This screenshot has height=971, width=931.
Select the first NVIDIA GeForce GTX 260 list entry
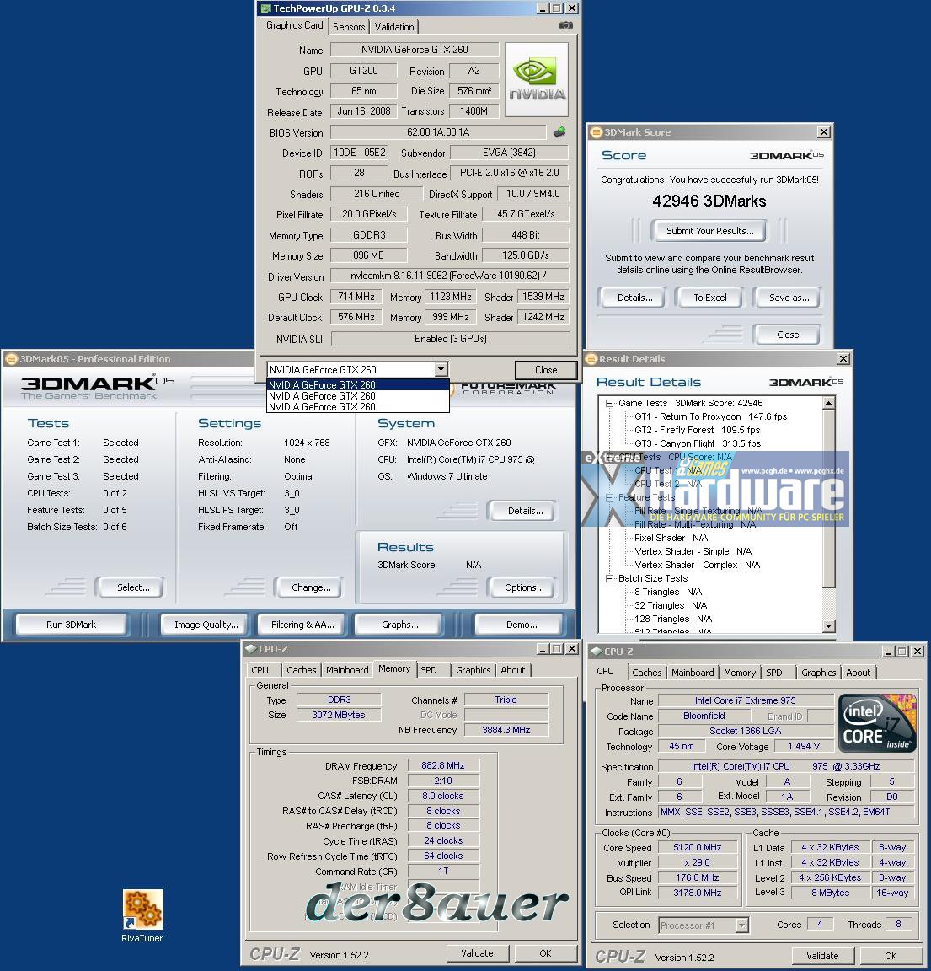(x=358, y=384)
